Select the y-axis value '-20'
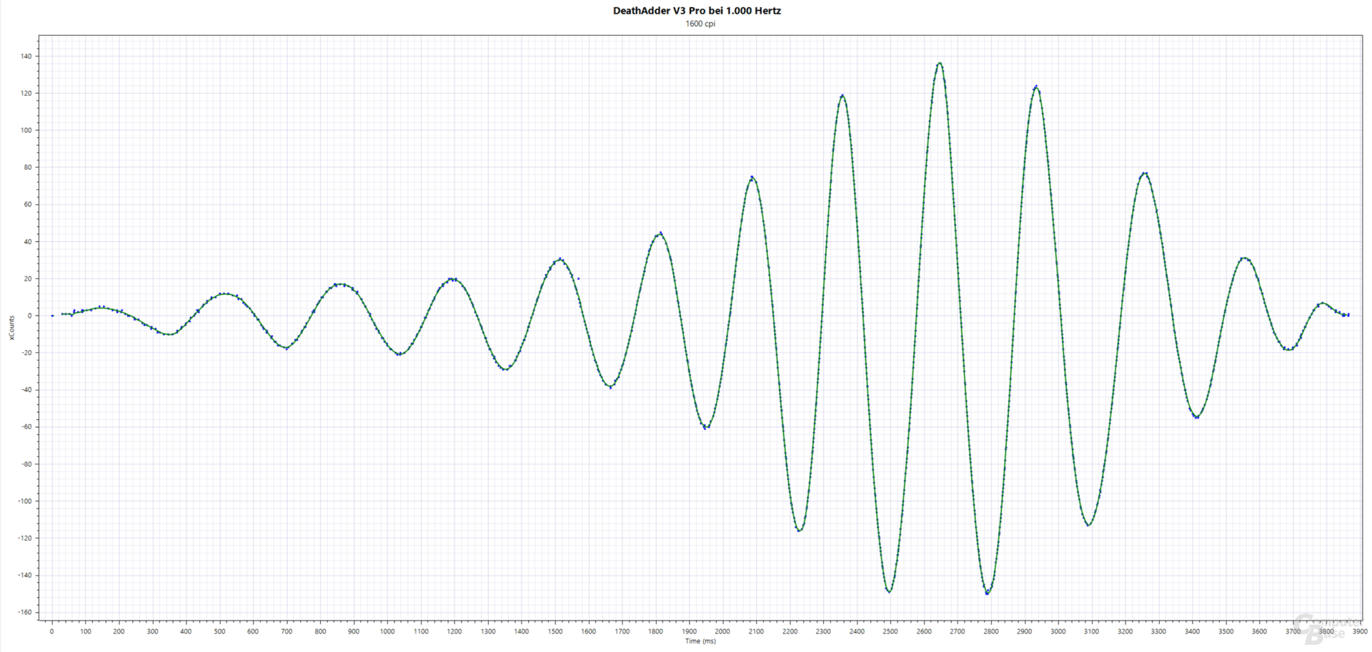The height and width of the screenshot is (652, 1372). point(26,353)
